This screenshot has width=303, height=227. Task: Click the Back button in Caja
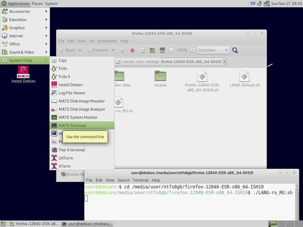[x=67, y=50]
